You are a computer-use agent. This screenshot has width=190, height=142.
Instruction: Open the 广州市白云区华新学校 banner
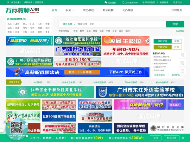29,62
